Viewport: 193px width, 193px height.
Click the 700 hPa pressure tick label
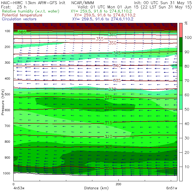coord(7,126)
